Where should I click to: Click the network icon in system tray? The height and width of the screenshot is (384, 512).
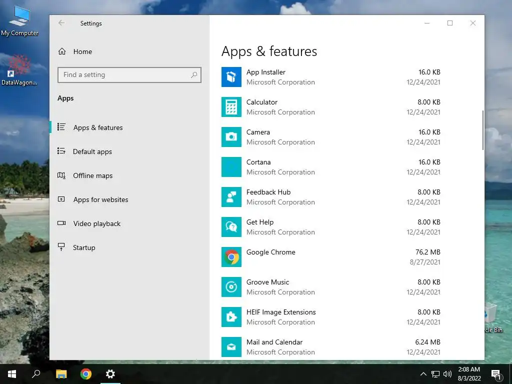[x=435, y=374]
